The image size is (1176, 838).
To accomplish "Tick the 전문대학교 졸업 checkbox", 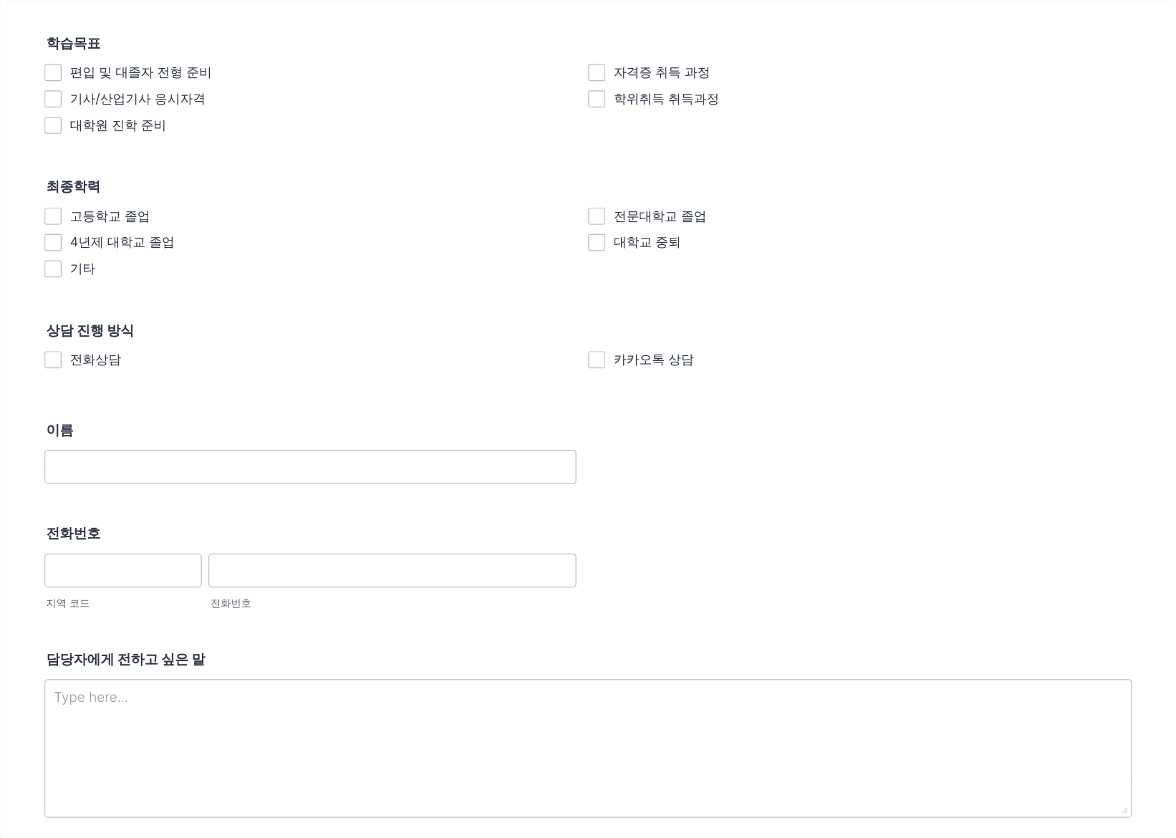I will pos(597,216).
